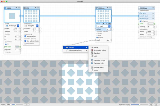Image resolution: width=160 pixels, height=106 pixels.
Task: Click the Transform node spiral icon
Action: coord(96,8)
